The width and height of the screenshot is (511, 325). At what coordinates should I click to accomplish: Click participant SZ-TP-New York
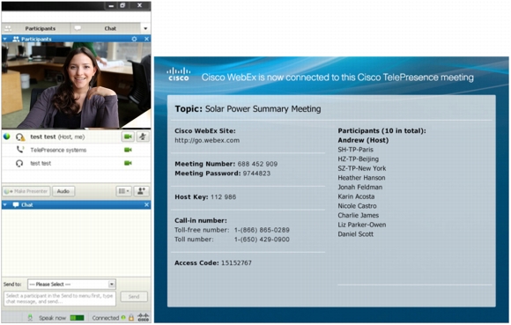362,168
